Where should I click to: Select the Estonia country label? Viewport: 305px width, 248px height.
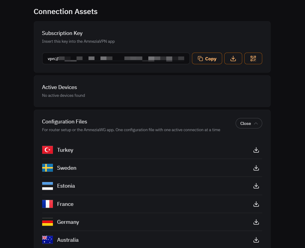tap(66, 186)
